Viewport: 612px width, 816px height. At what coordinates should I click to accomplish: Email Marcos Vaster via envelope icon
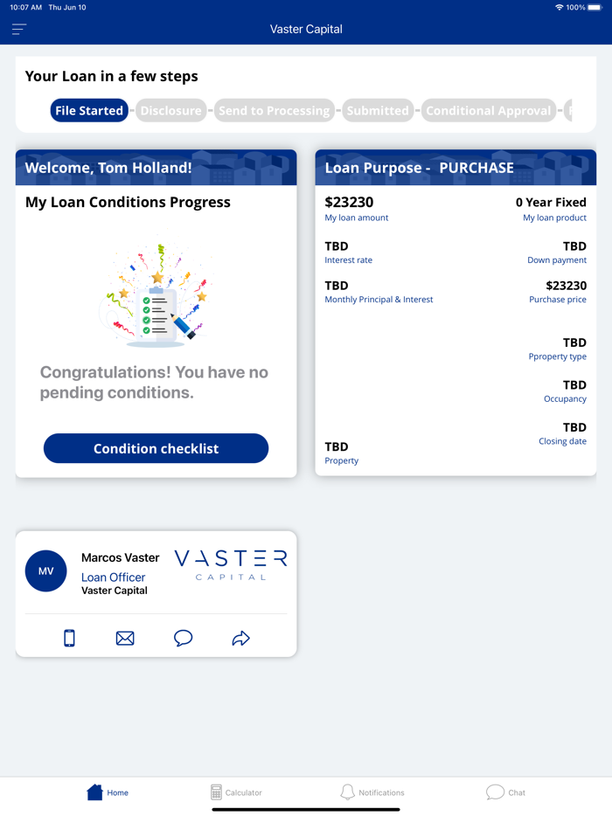point(125,639)
